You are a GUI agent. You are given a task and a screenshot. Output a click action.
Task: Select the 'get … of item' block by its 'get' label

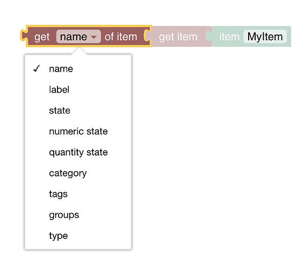[42, 37]
